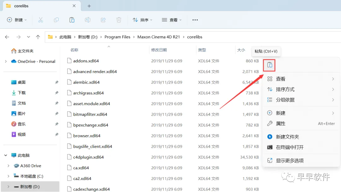The image size is (341, 192).
Task: Expand the OneDrive - Personal tree node
Action: 6,62
